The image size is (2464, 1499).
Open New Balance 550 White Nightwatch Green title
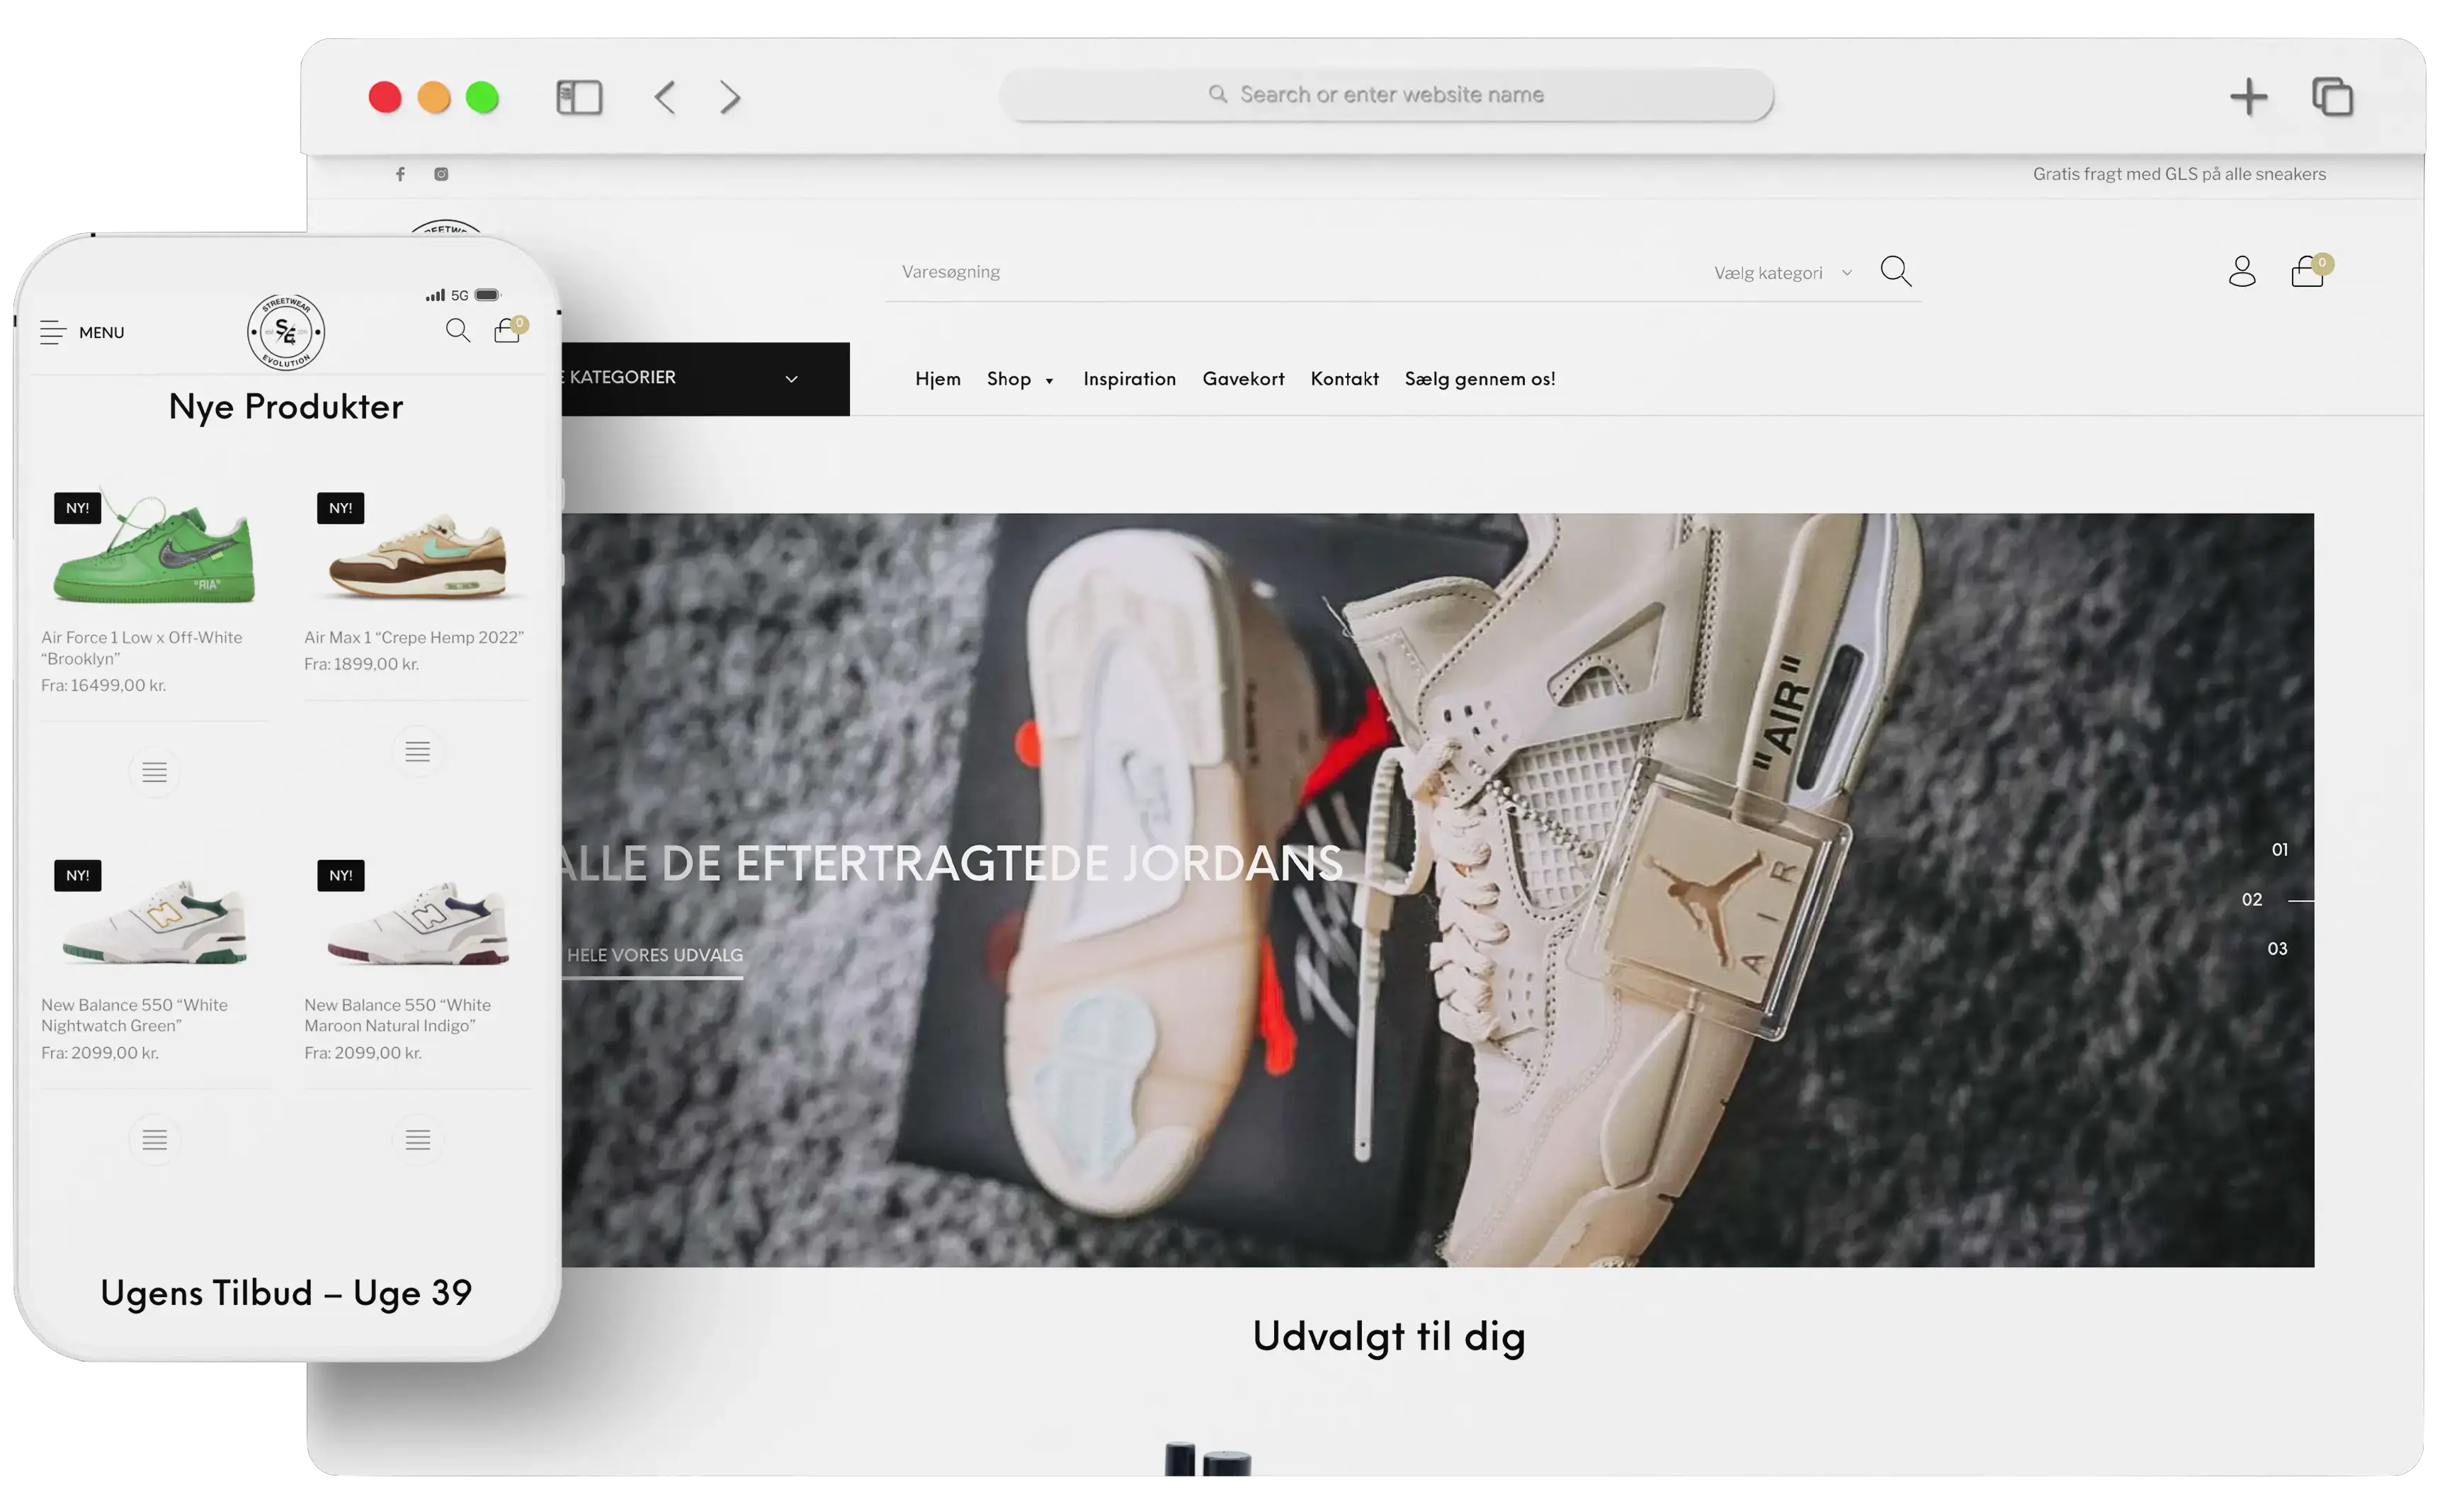[x=135, y=1016]
